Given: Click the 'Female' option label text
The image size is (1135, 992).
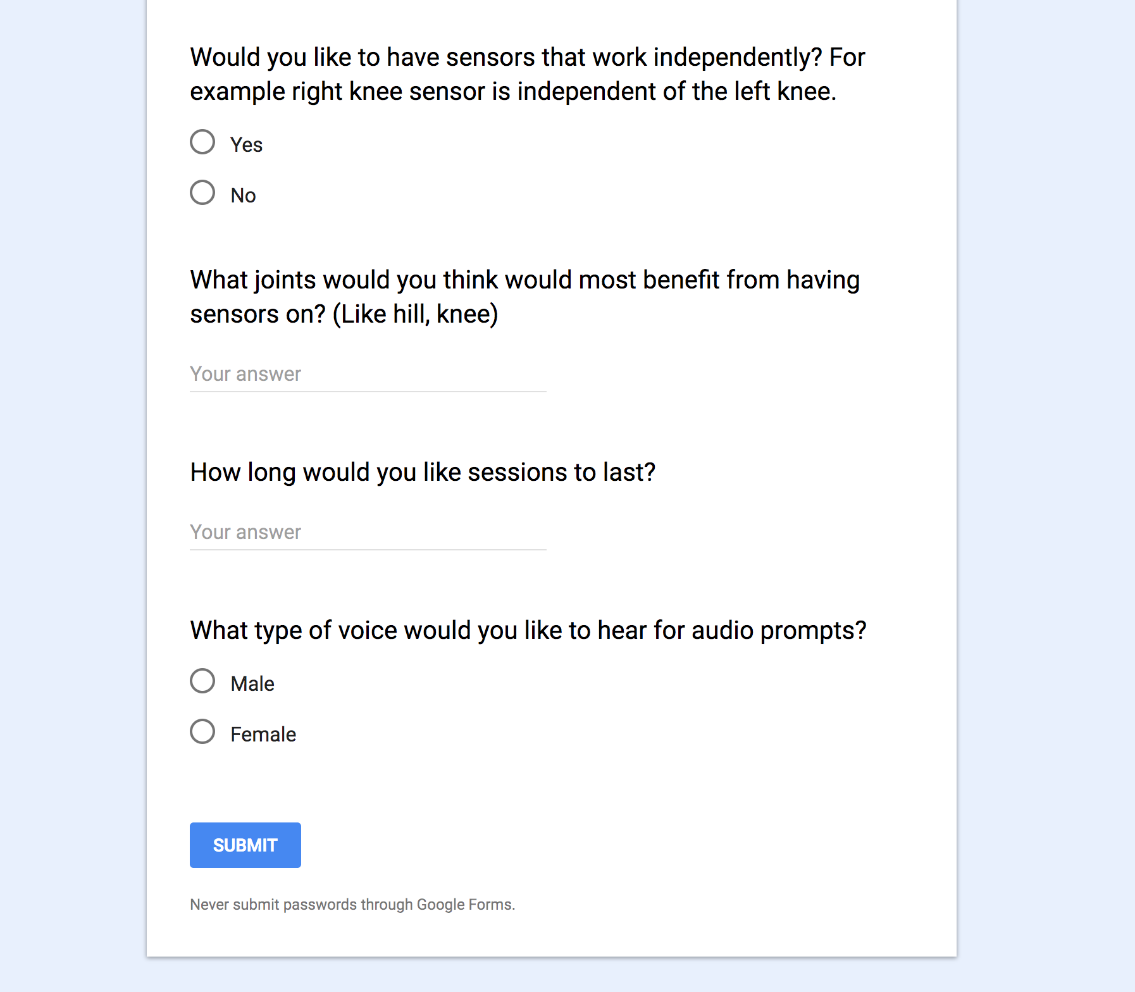Looking at the screenshot, I should coord(263,735).
